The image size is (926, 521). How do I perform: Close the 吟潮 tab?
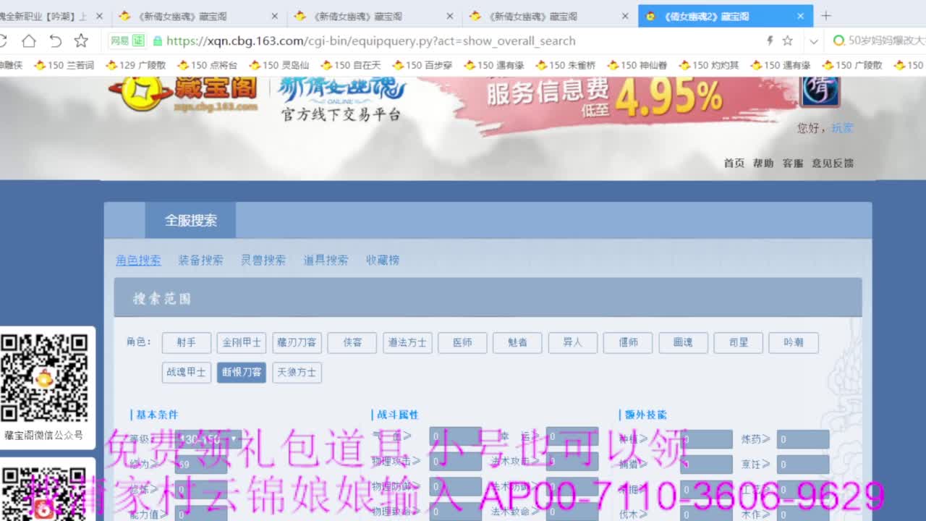pyautogui.click(x=99, y=16)
